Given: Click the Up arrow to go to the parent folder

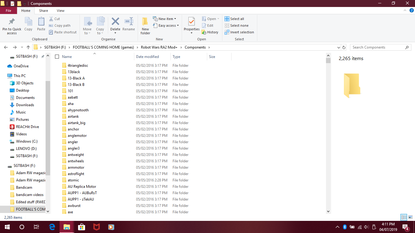Looking at the screenshot, I should (28, 47).
